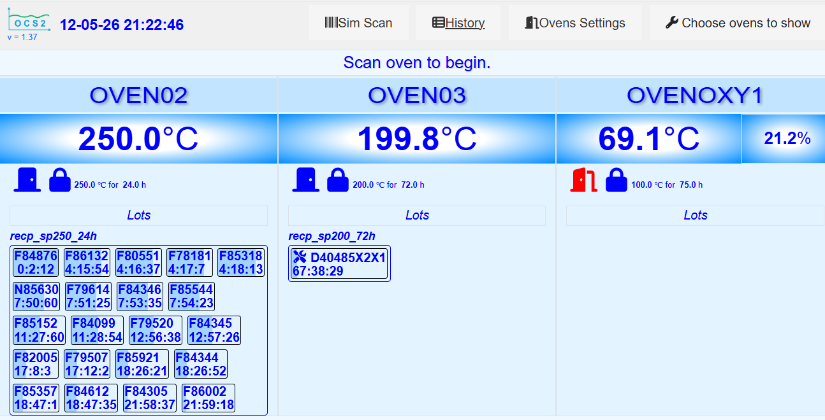
Task: Select lot F84346
Action: point(140,296)
